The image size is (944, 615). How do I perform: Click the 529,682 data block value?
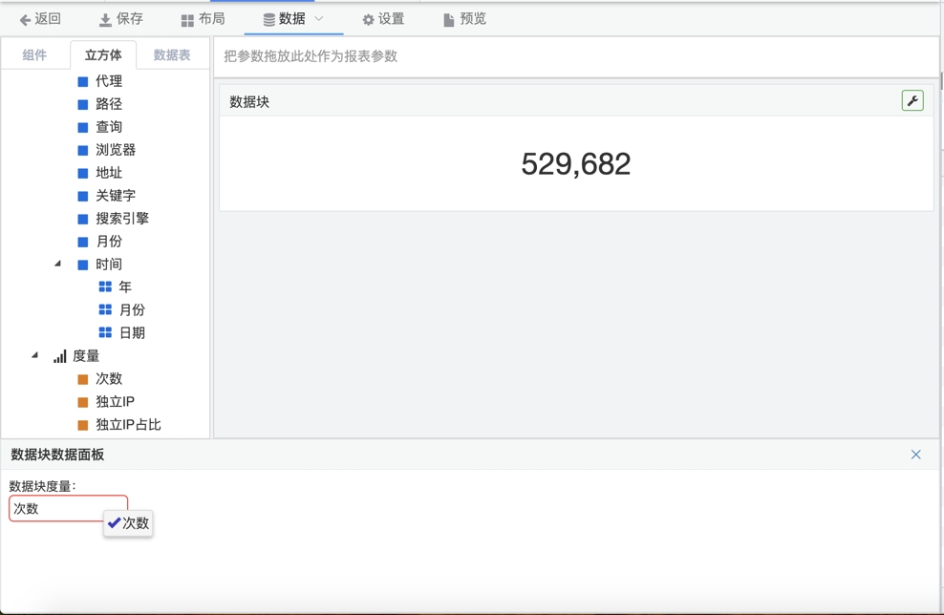click(575, 164)
